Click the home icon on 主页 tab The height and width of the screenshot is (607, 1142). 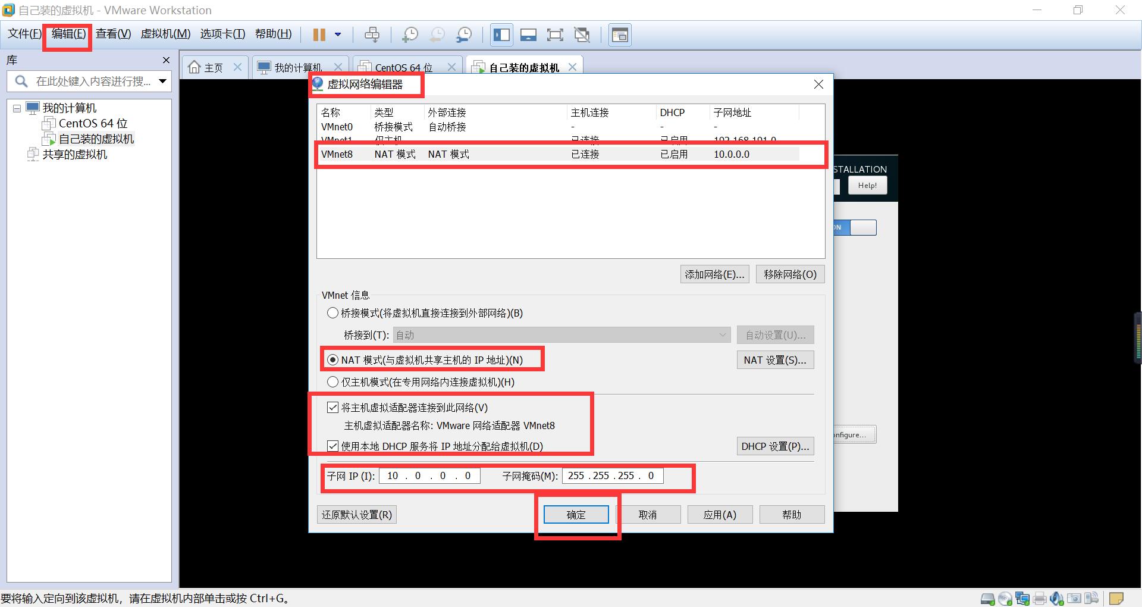[194, 67]
